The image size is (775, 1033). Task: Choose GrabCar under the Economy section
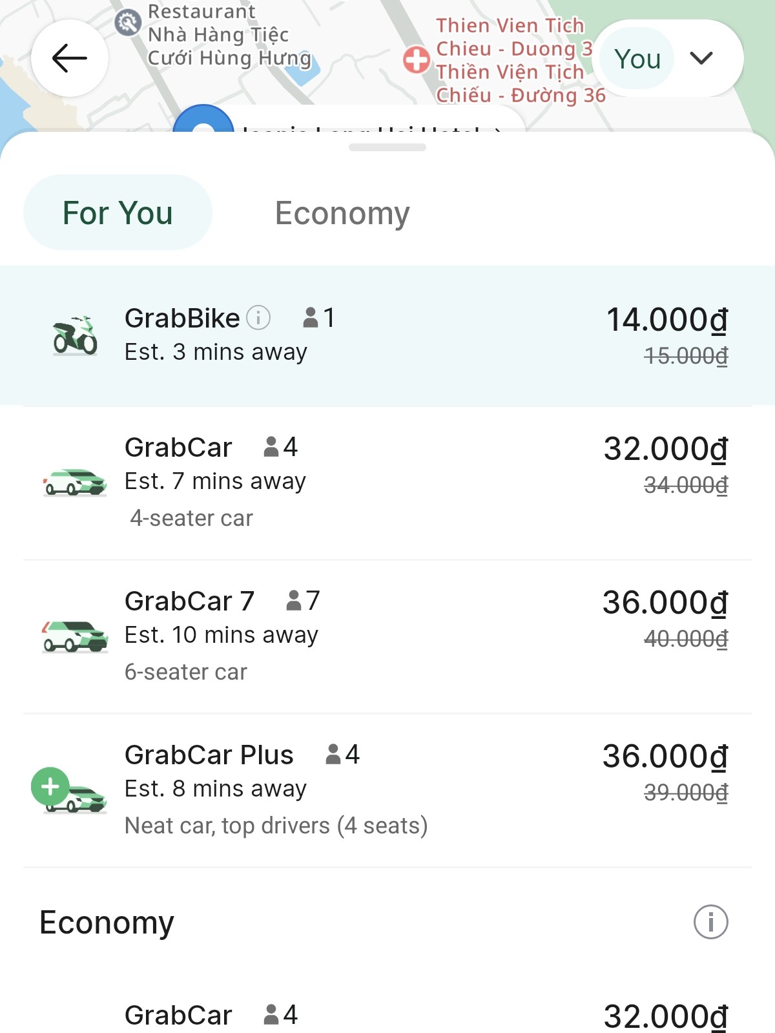pos(387,1015)
